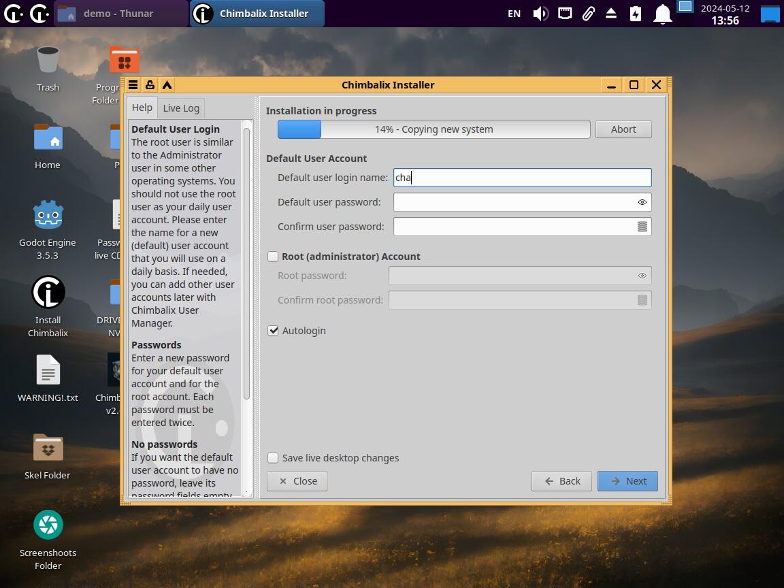Click the eject removable media tray icon
The height and width of the screenshot is (588, 784).
[x=611, y=14]
